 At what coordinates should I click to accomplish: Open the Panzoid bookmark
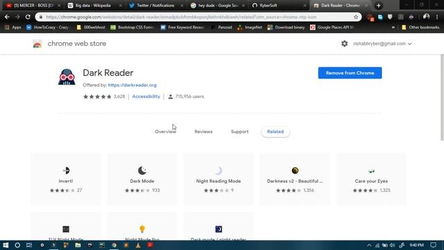[222, 28]
